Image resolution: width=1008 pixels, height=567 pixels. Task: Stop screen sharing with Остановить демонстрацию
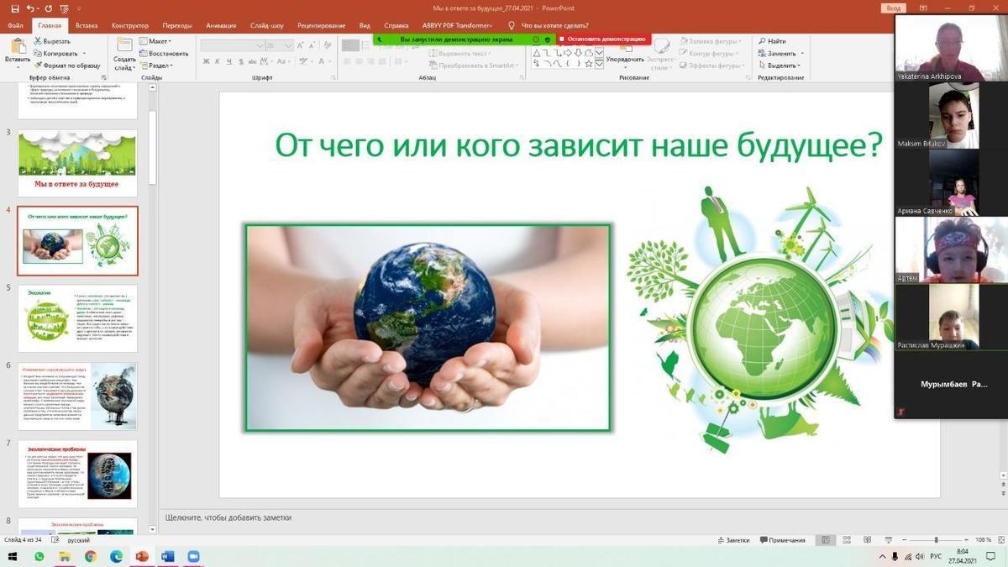[x=605, y=39]
